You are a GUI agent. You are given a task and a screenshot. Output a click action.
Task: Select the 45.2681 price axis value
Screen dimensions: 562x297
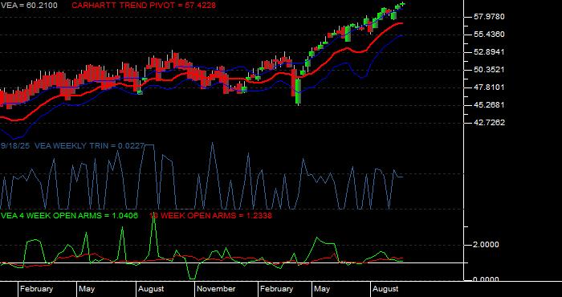point(489,105)
